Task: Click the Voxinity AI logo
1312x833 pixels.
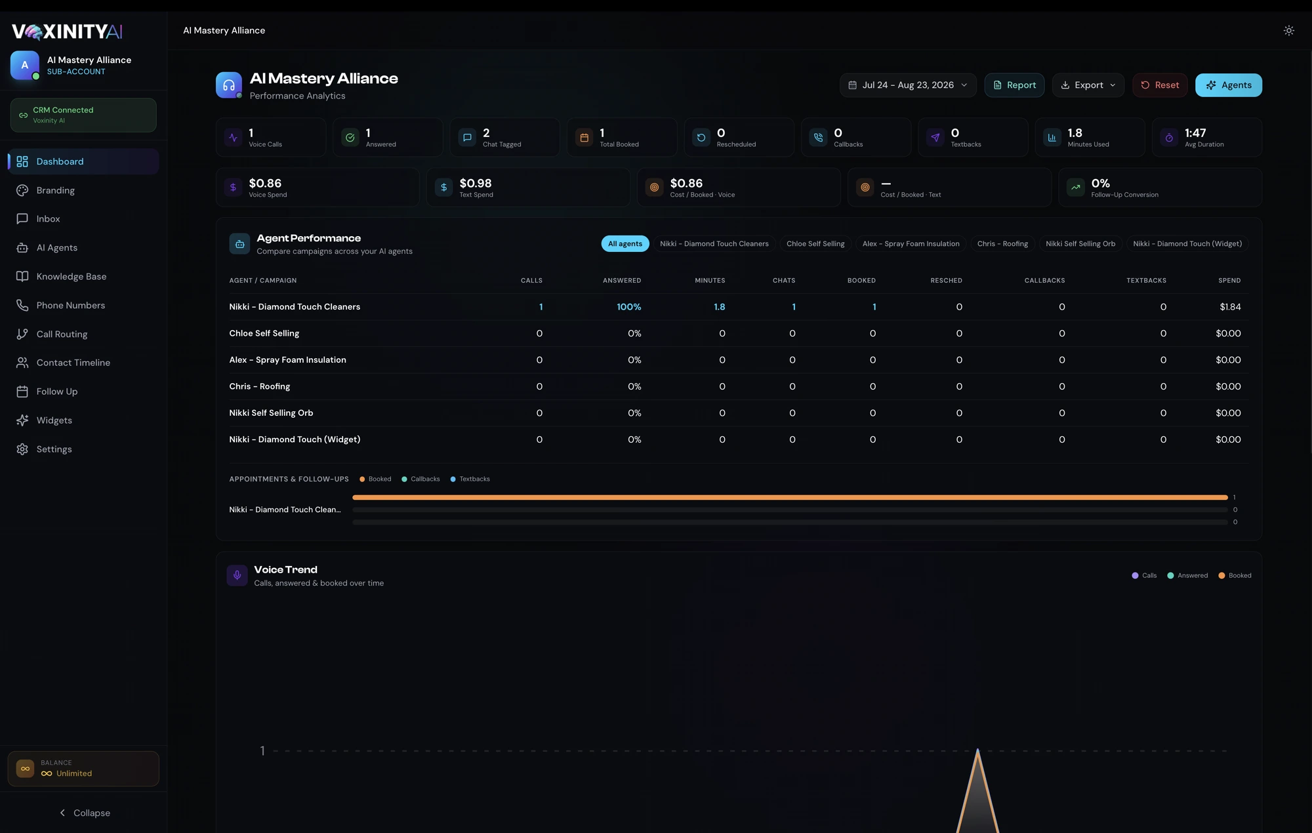Action: point(67,31)
